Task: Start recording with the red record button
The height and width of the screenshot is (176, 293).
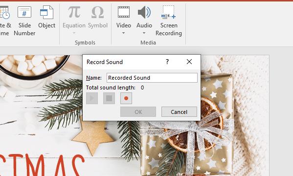Action: click(x=126, y=98)
